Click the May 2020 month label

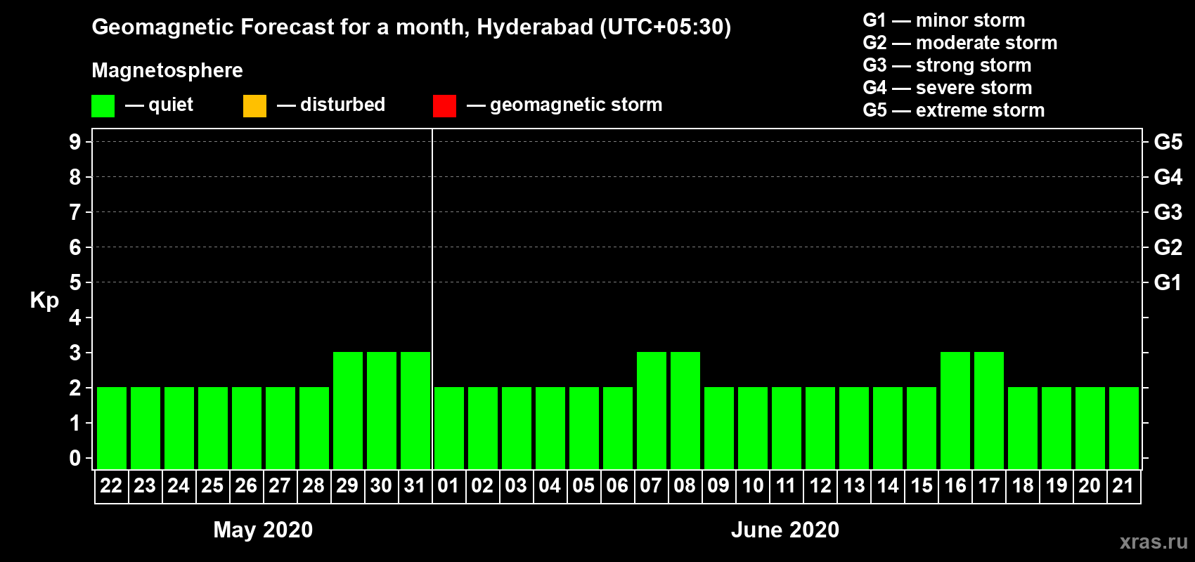pos(263,530)
